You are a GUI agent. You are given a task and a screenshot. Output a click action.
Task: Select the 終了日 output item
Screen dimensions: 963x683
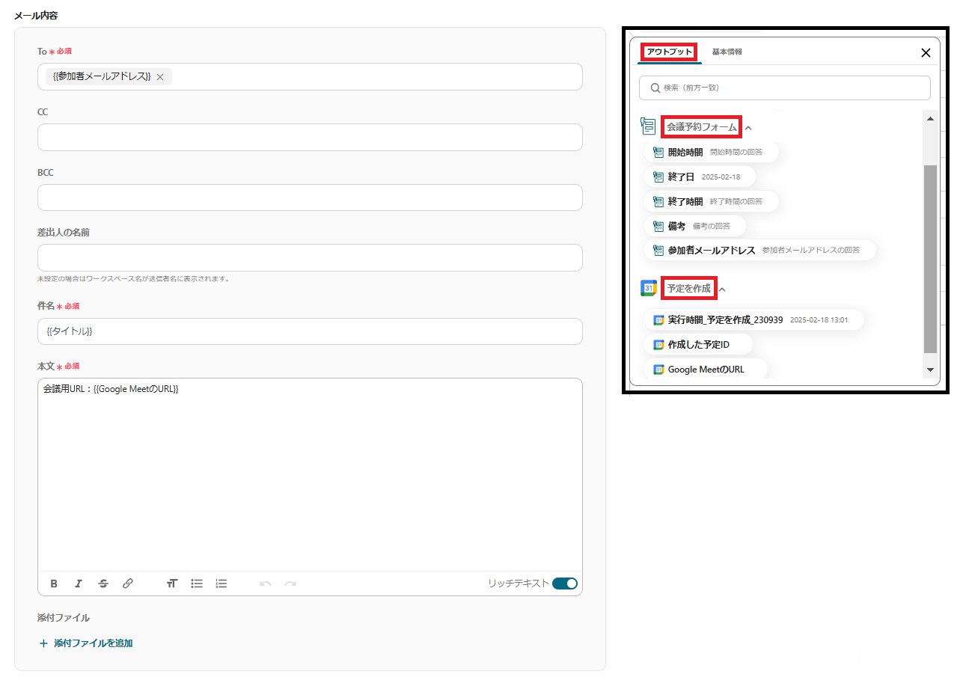700,177
